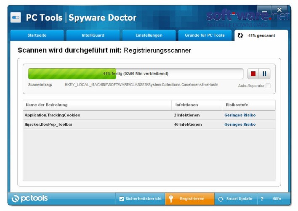The image size is (298, 211).
Task: Click the Registrieren button
Action: point(190,199)
